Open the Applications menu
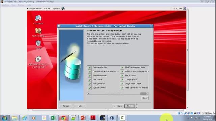 coord(35,9)
